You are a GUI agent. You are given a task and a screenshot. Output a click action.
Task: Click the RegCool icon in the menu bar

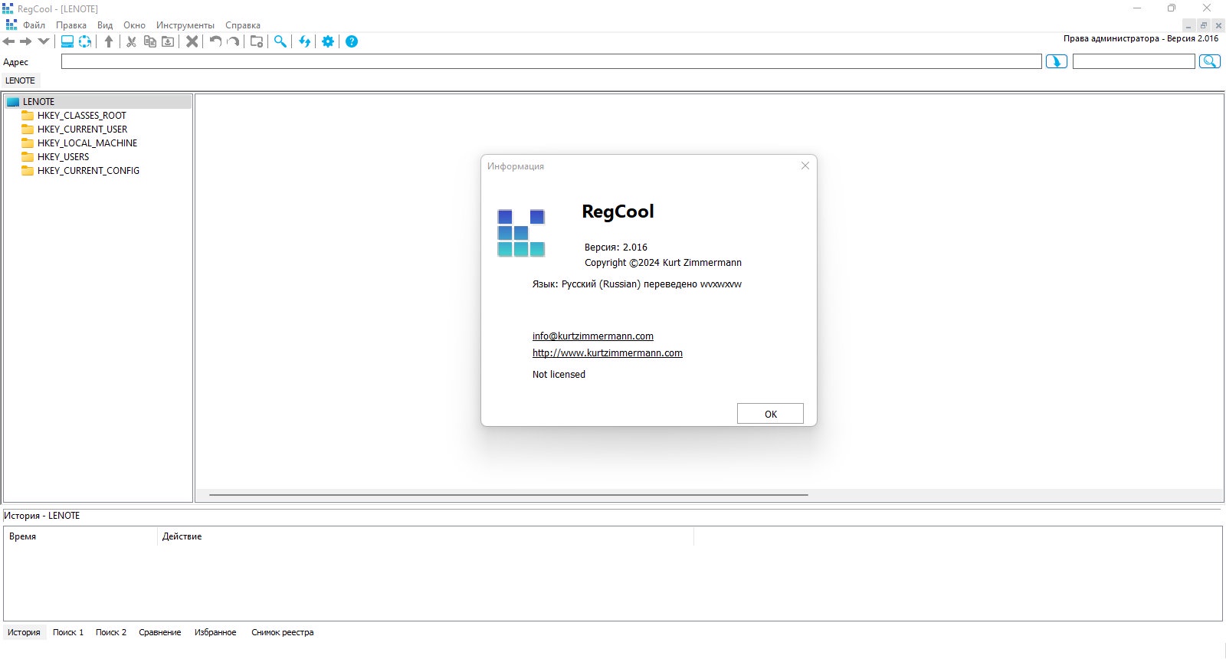[11, 25]
